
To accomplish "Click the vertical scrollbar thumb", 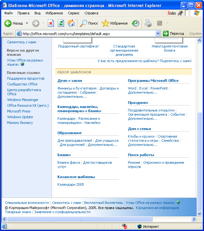I will point(199,161).
